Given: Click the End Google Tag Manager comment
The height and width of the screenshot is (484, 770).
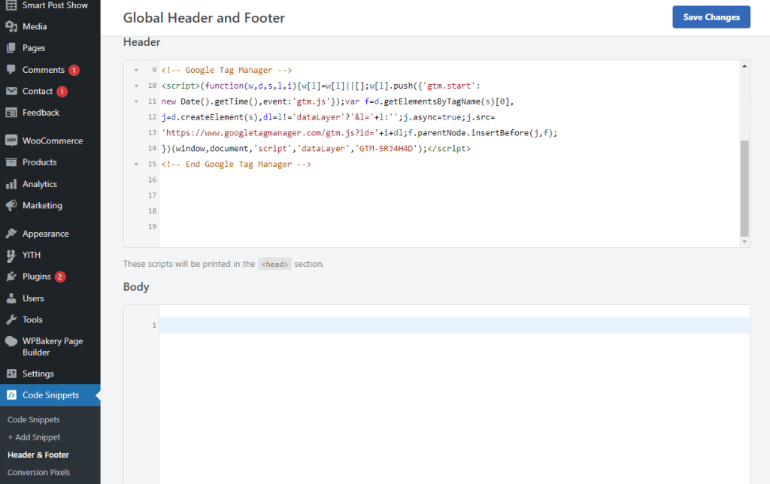Looking at the screenshot, I should point(236,164).
